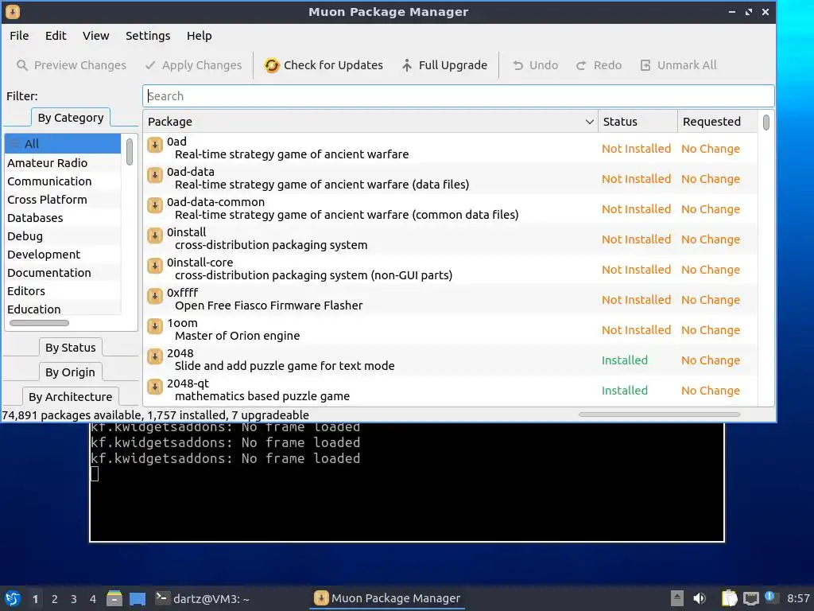The height and width of the screenshot is (611, 814).
Task: Click the 0ad-data-common package icon
Action: pos(155,205)
